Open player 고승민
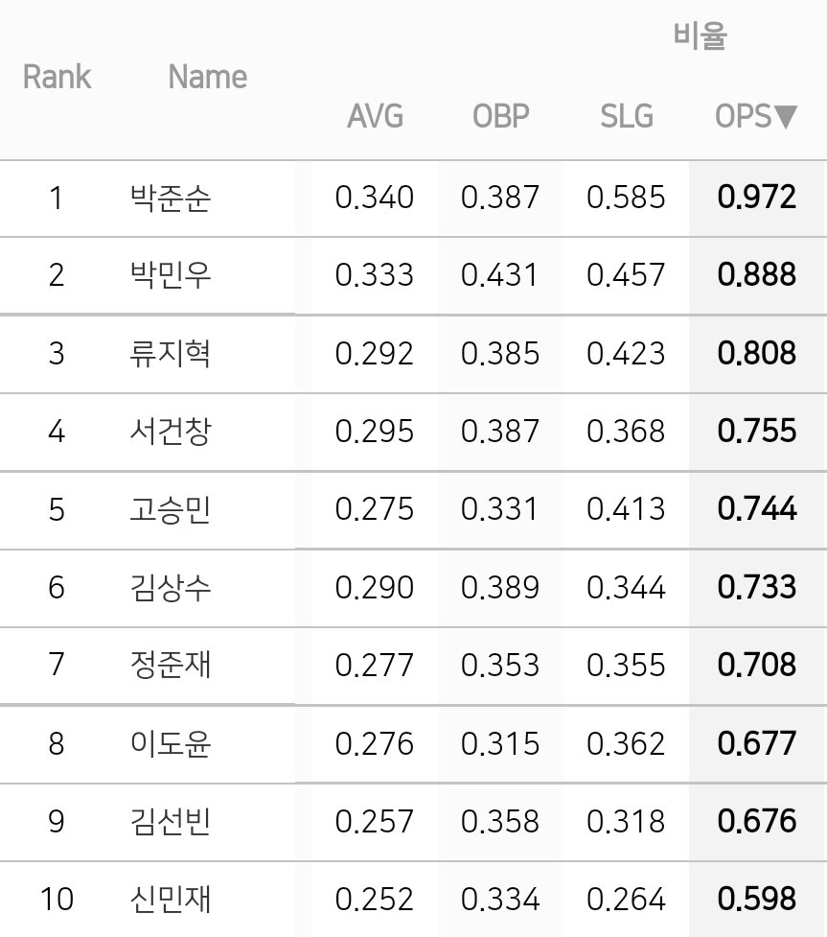827x937 pixels. pyautogui.click(x=171, y=509)
